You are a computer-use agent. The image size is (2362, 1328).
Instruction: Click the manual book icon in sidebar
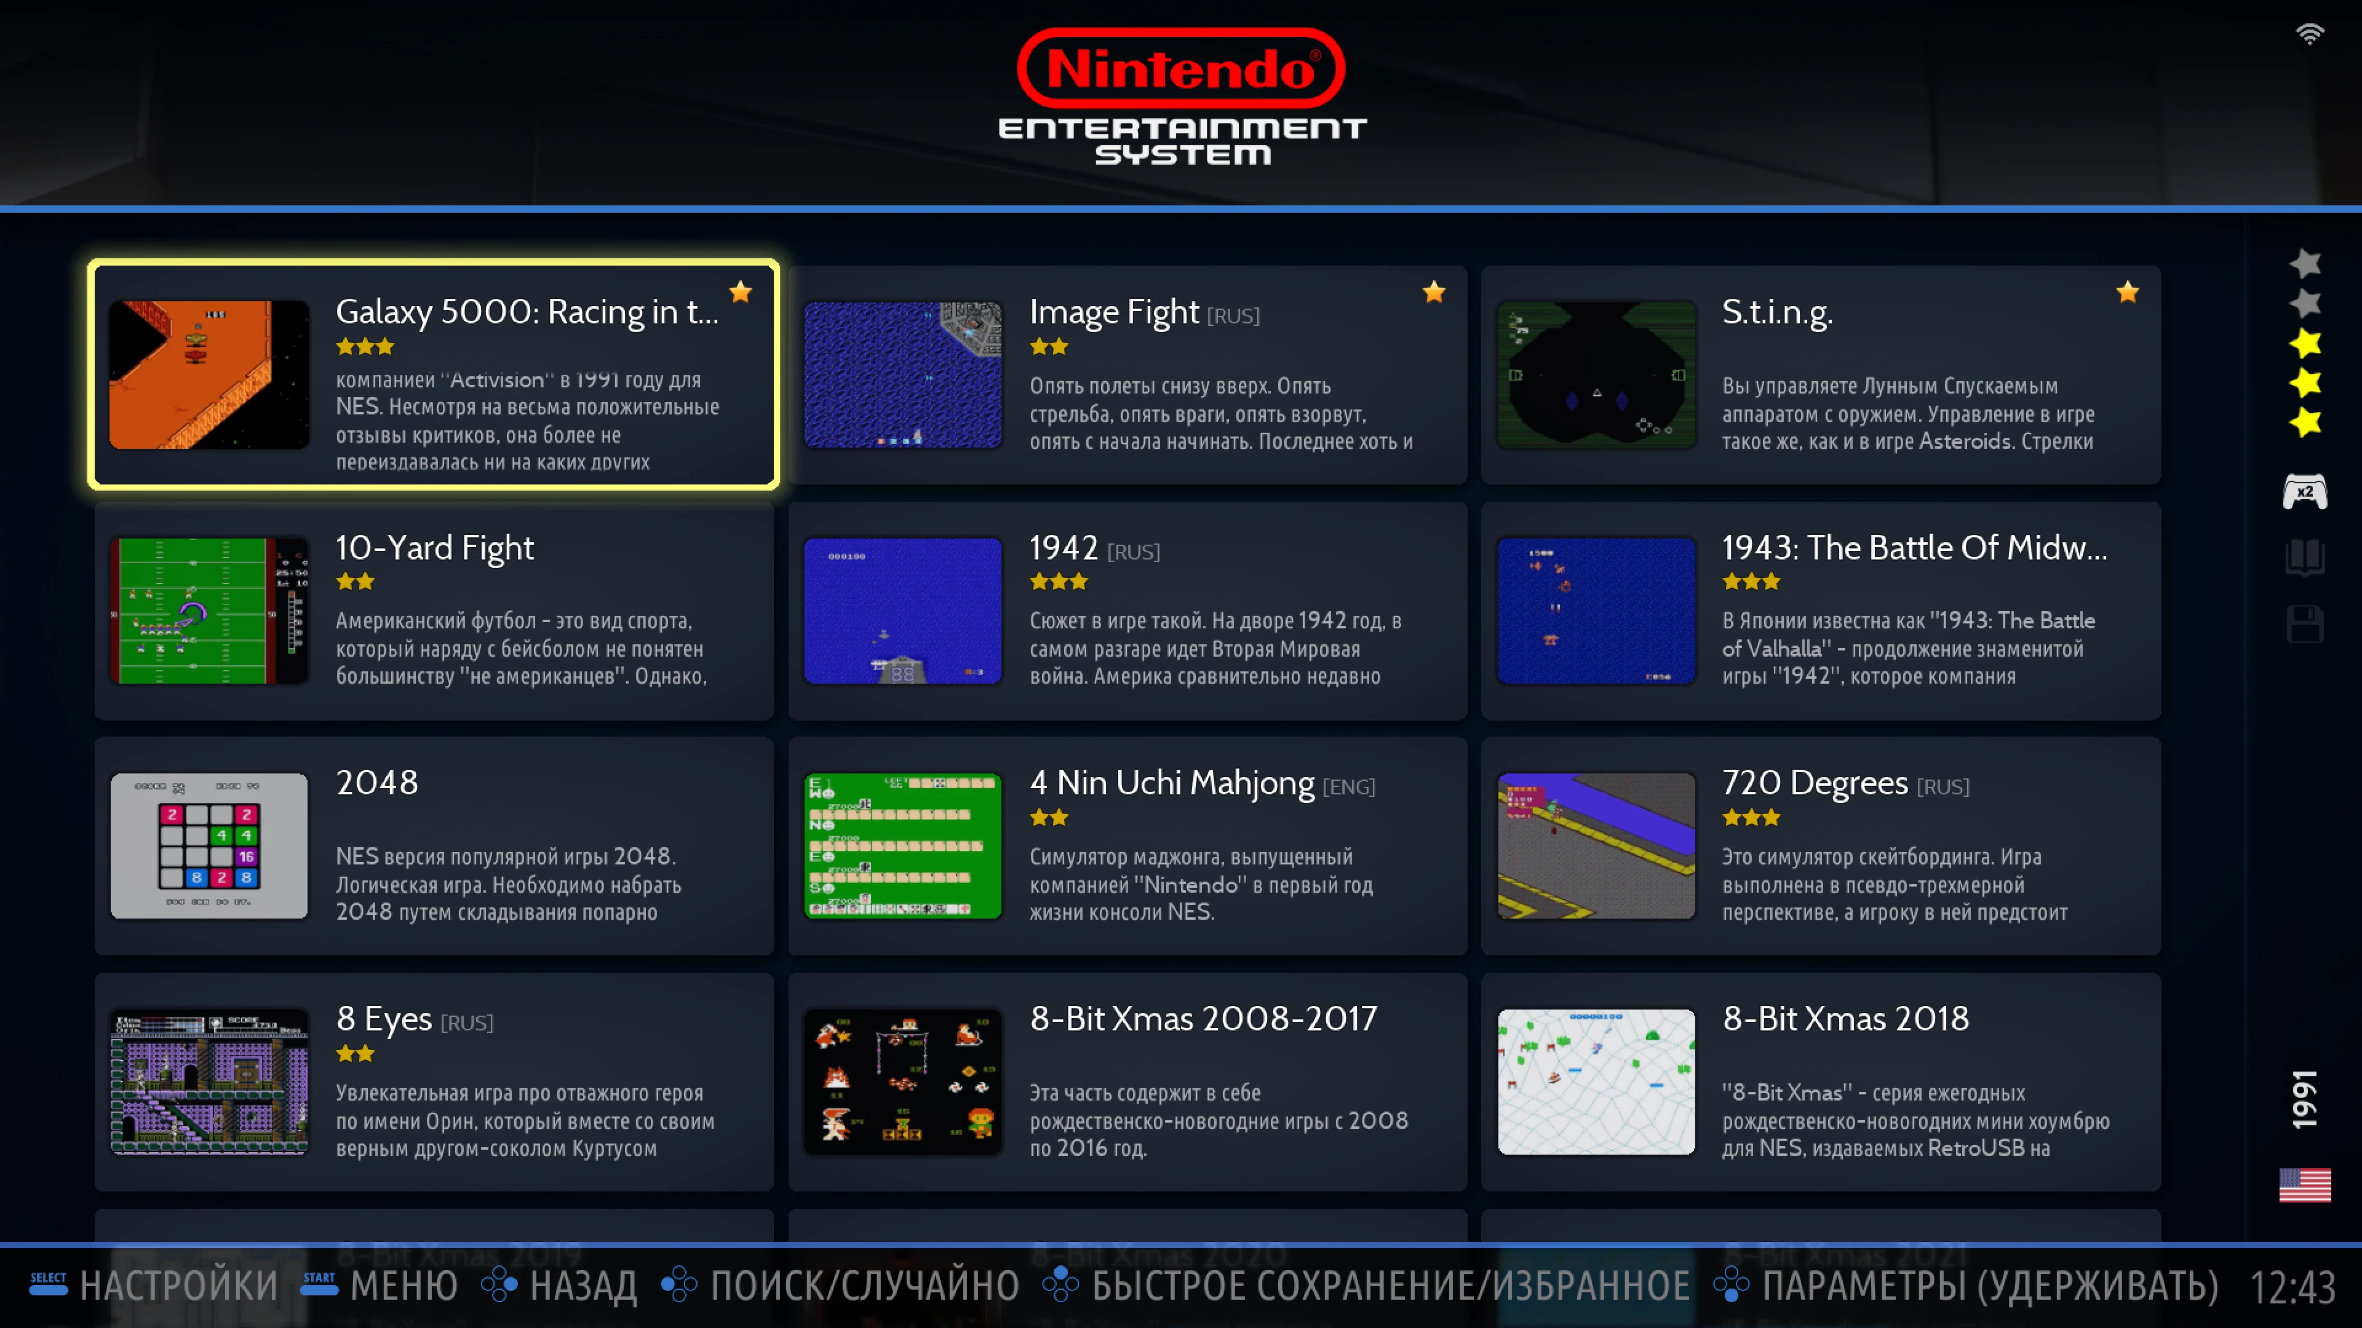[x=2304, y=556]
